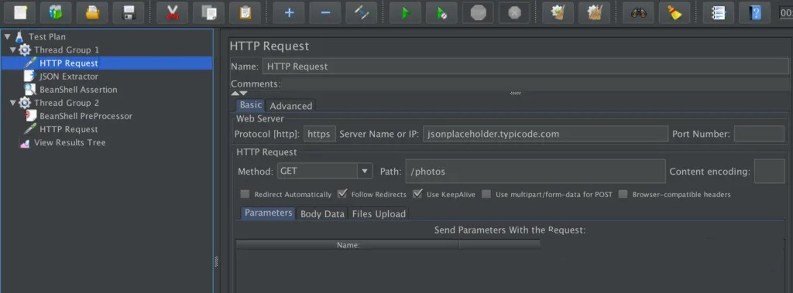Screen dimensions: 793x293
Task: Open the Files Upload tab
Action: (379, 213)
